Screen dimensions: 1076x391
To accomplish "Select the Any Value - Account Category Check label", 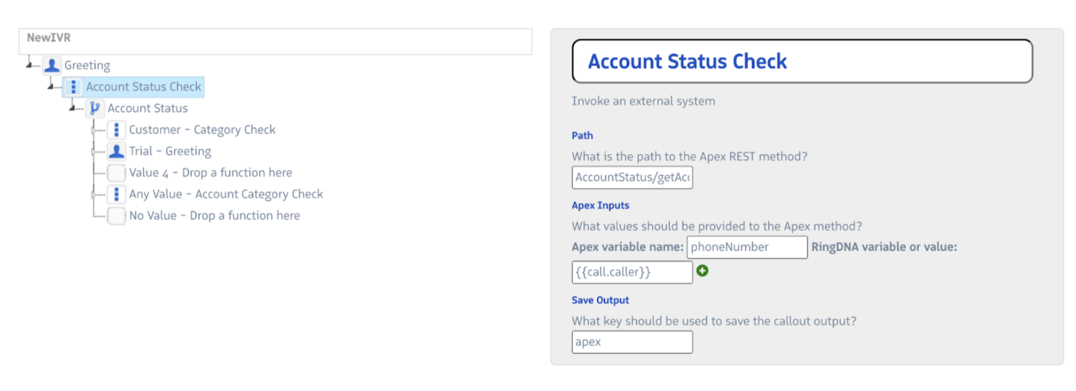I will [226, 194].
